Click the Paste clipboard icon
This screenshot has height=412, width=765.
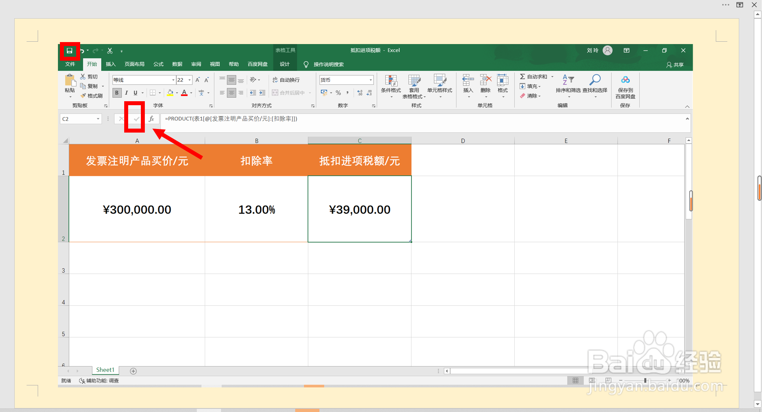point(70,81)
